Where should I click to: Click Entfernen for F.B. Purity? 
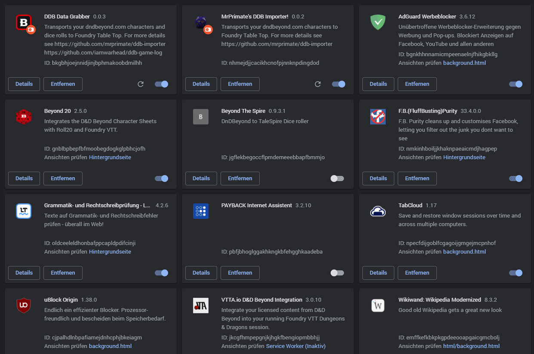click(x=417, y=179)
